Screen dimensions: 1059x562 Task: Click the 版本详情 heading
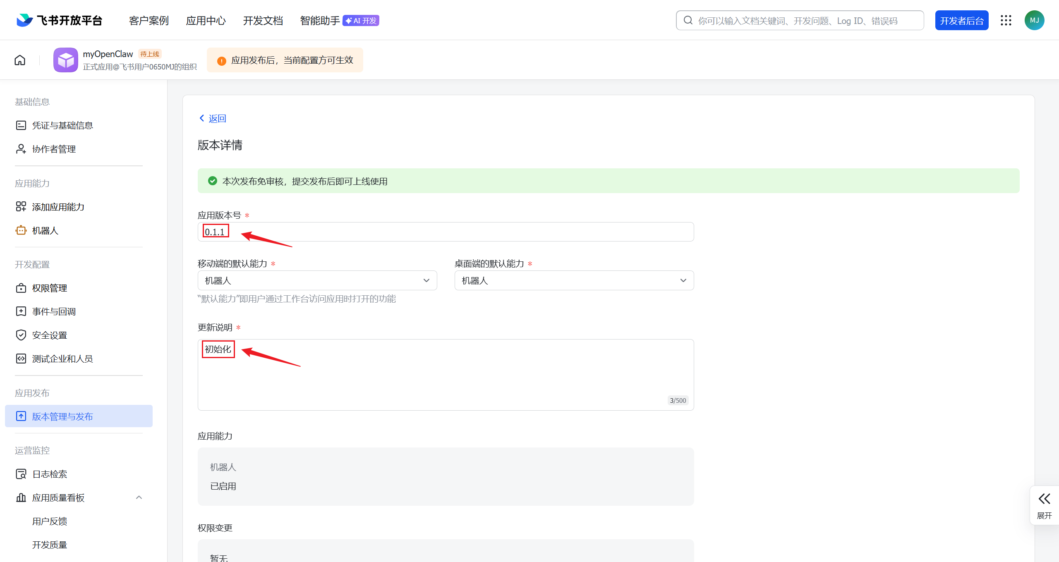click(x=220, y=145)
